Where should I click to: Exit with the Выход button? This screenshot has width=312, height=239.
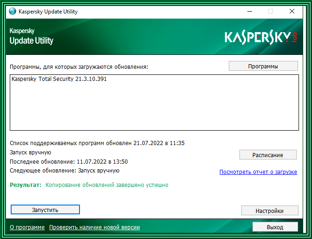click(x=275, y=227)
